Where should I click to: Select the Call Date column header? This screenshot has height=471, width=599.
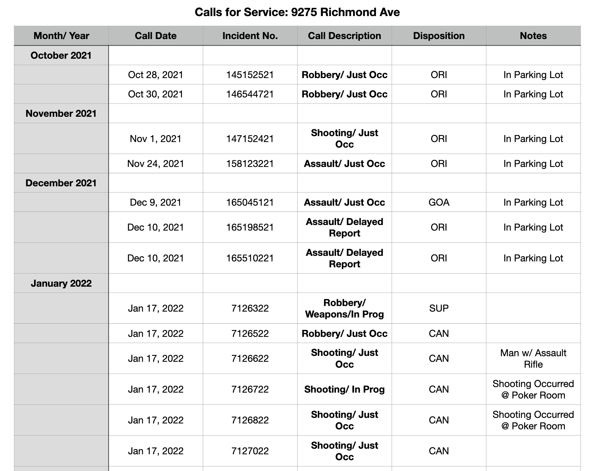[156, 36]
